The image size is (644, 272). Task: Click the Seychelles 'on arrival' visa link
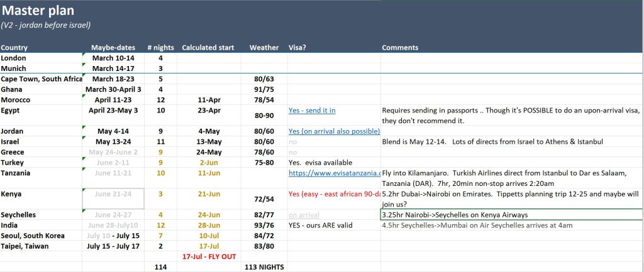[x=304, y=215]
